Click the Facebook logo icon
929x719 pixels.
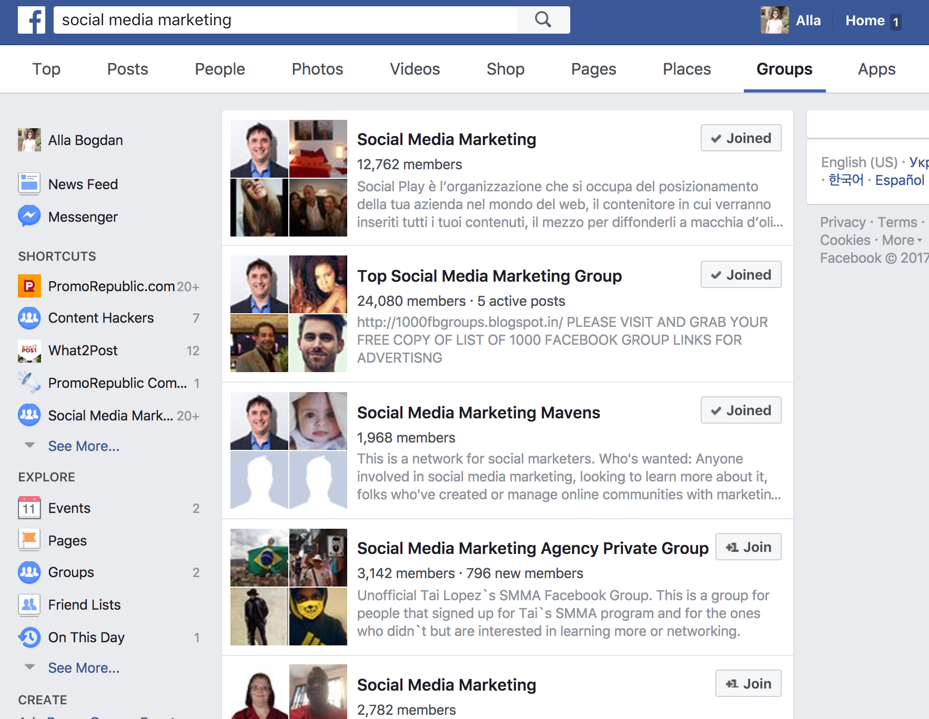tap(32, 20)
